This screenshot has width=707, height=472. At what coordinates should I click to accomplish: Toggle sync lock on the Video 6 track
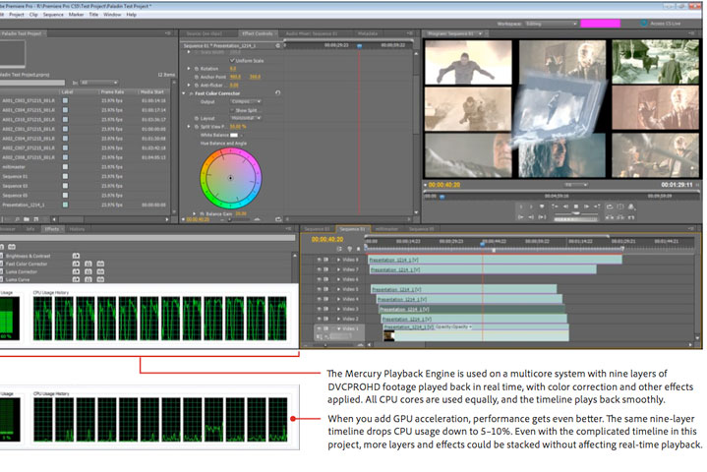tap(326, 279)
